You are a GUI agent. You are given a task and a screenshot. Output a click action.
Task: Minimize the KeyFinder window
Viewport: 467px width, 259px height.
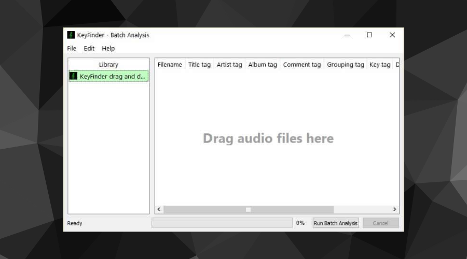coord(347,35)
